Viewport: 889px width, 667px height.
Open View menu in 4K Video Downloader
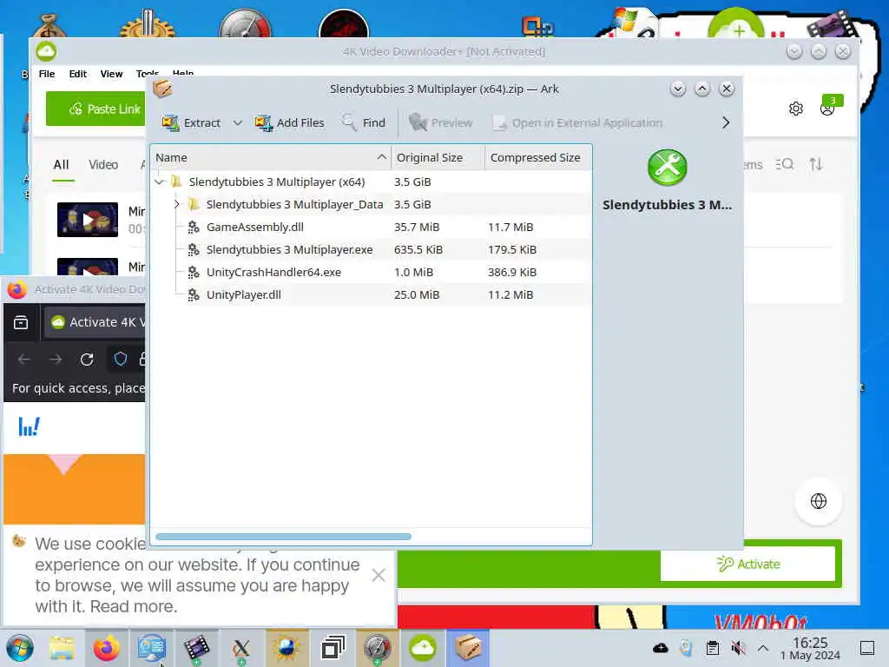pyautogui.click(x=111, y=74)
